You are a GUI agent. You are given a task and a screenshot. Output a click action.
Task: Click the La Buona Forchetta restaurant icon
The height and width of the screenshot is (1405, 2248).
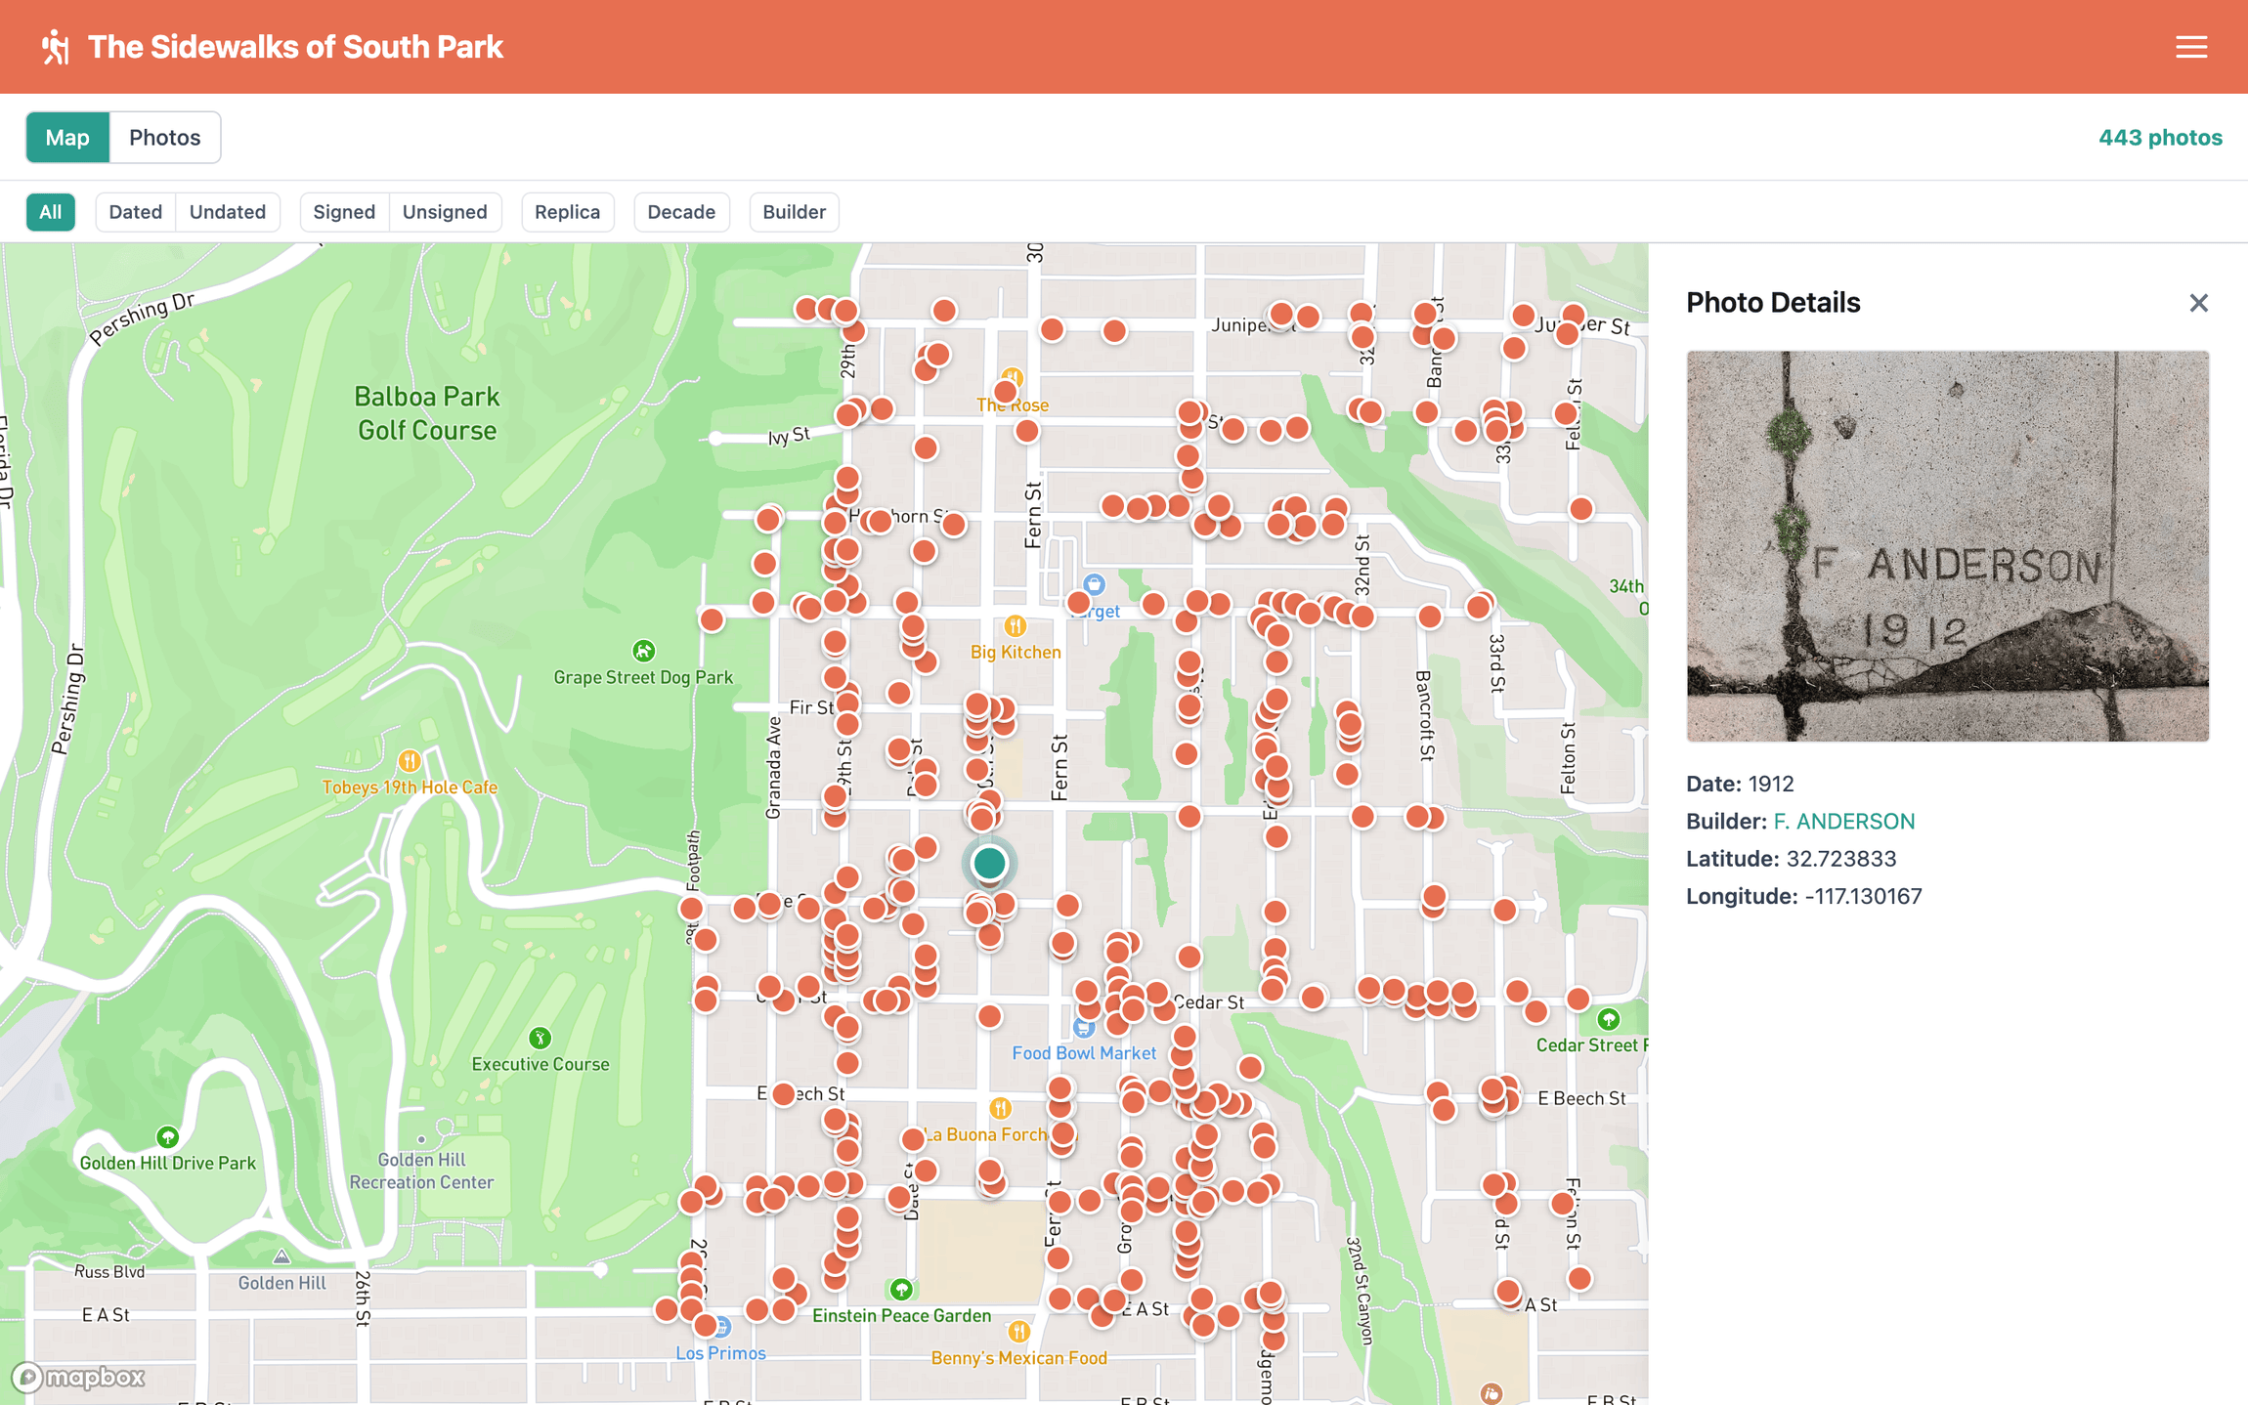pyautogui.click(x=1000, y=1108)
